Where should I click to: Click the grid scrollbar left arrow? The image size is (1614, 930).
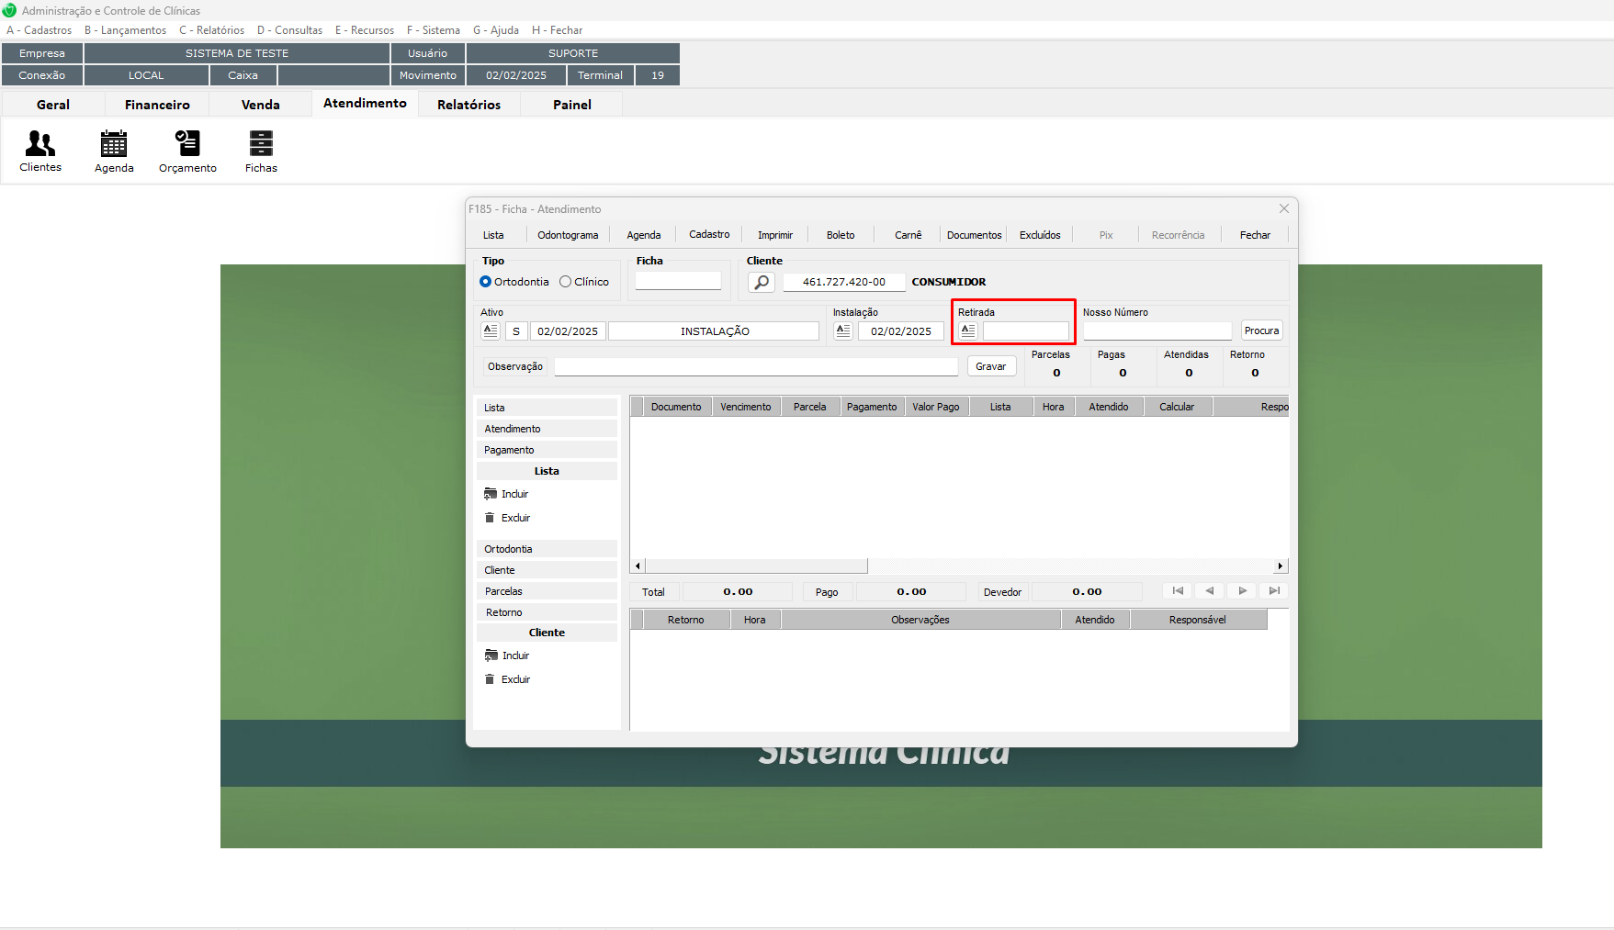638,566
